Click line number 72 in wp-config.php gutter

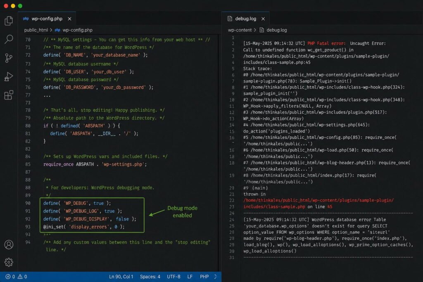(x=28, y=55)
